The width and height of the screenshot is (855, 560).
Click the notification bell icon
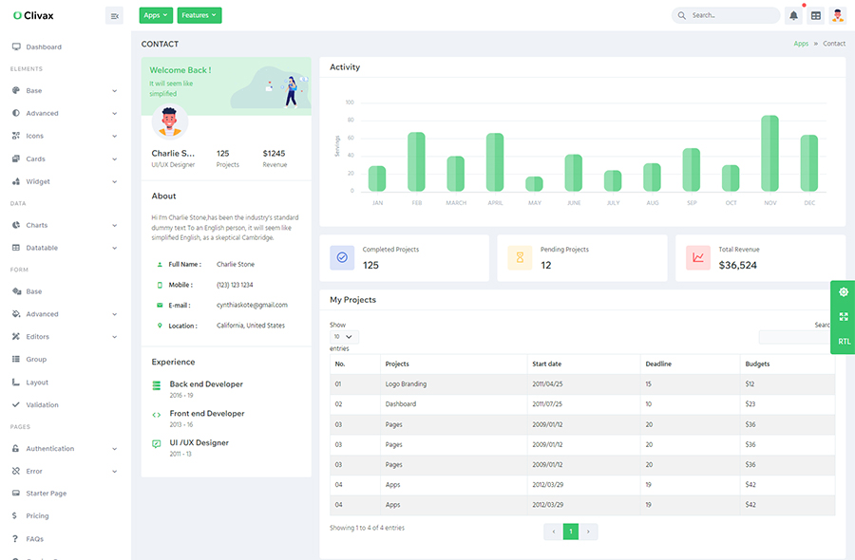[793, 15]
